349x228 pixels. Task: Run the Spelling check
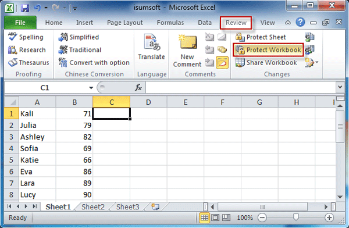(x=26, y=37)
